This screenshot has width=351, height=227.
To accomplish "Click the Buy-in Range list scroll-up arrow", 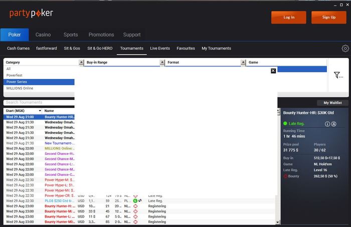I will pos(162,62).
